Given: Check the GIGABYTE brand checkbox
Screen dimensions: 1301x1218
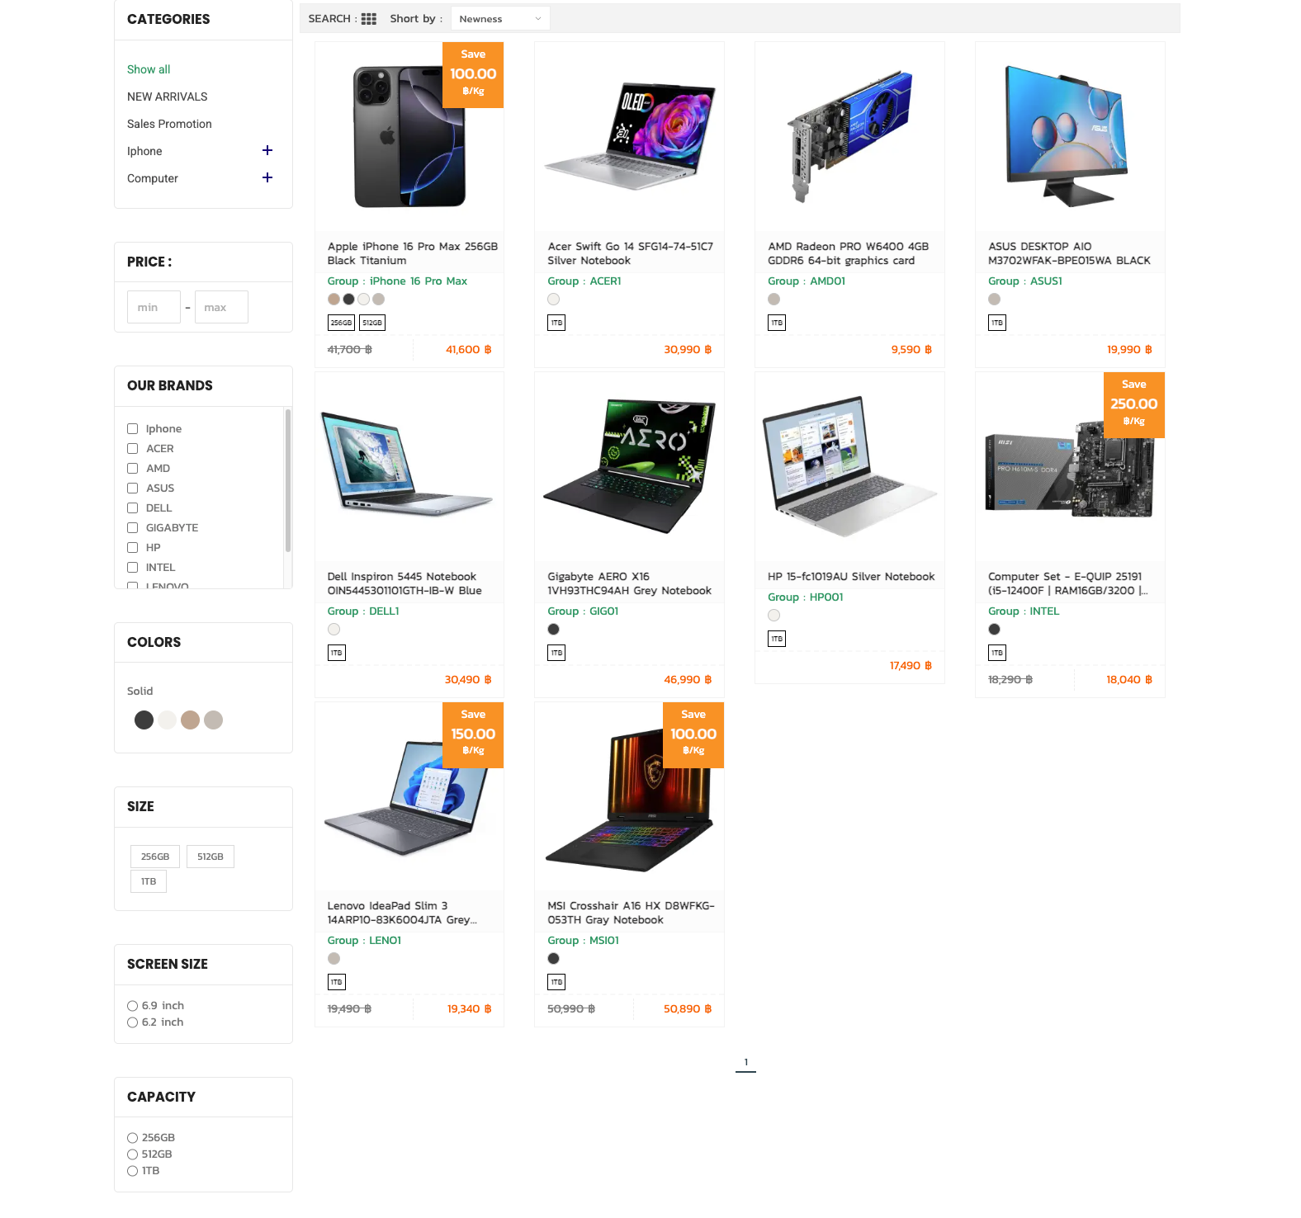Looking at the screenshot, I should 132,528.
